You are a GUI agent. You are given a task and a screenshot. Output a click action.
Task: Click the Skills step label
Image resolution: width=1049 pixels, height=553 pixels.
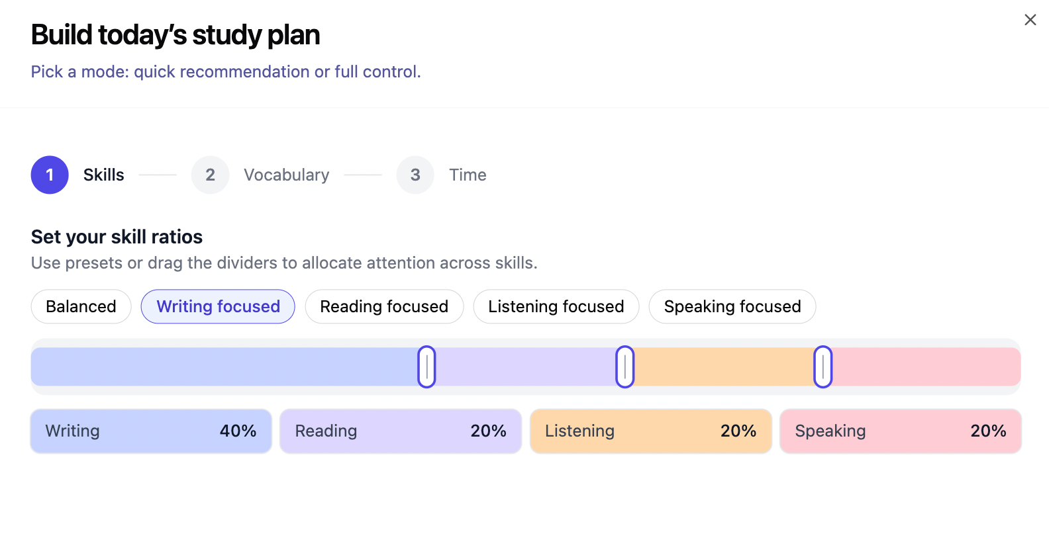tap(104, 175)
